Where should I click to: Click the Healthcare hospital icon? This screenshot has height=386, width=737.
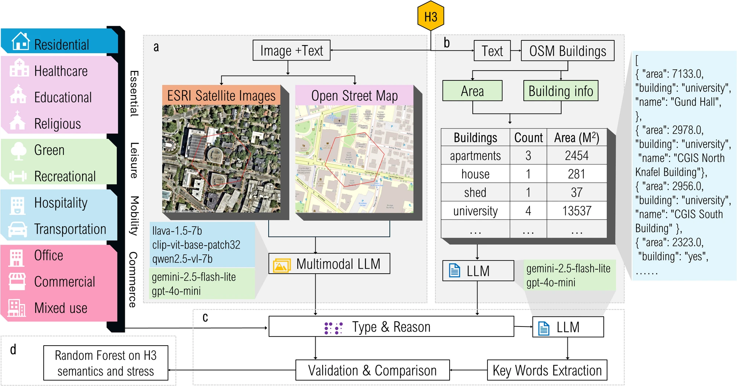pyautogui.click(x=19, y=68)
